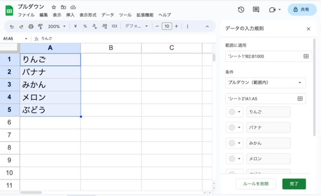Open the three-dot more toolbar options
The image size is (321, 196).
[187, 26]
